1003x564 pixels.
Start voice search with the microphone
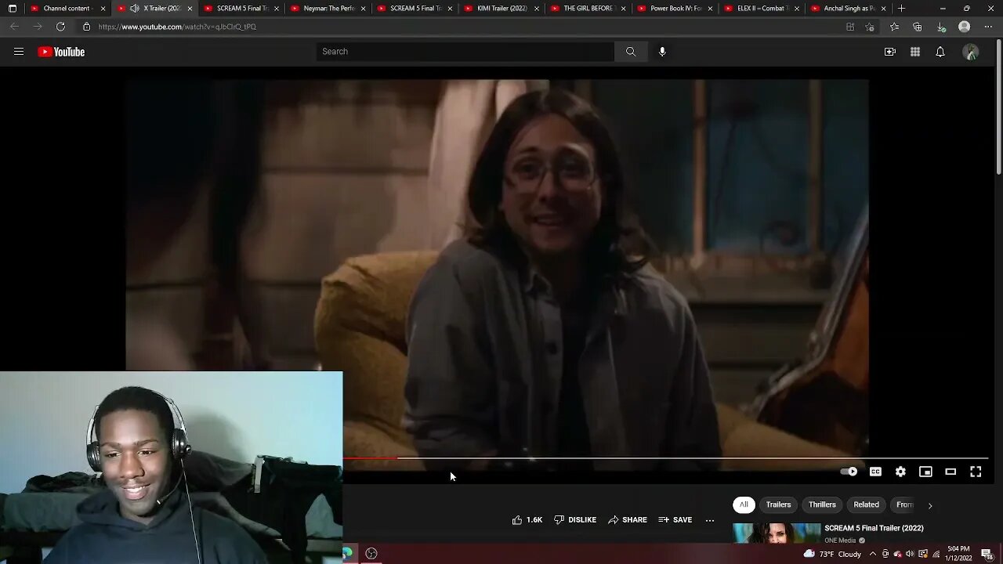pos(662,52)
